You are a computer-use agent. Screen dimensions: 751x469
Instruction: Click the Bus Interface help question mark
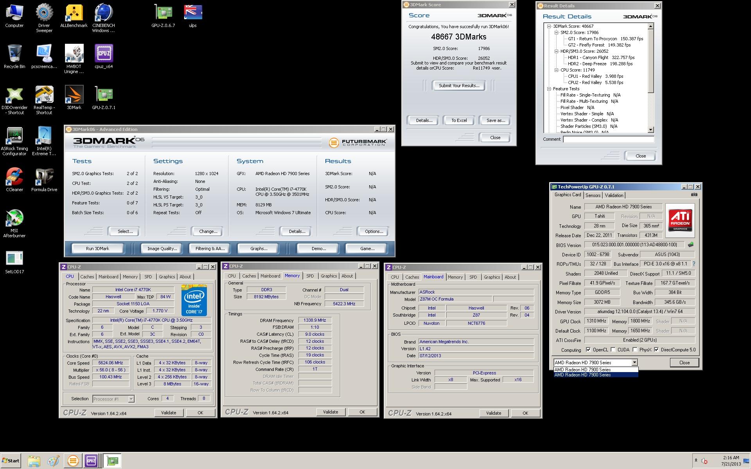[694, 264]
